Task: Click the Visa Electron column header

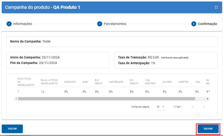Action: [150, 82]
